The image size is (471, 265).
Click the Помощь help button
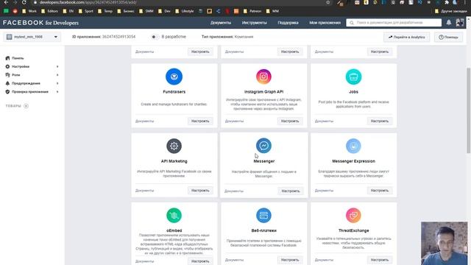pos(448,38)
